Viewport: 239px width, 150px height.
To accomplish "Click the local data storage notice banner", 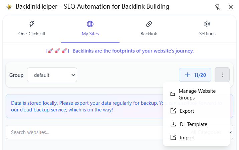I will [83, 106].
